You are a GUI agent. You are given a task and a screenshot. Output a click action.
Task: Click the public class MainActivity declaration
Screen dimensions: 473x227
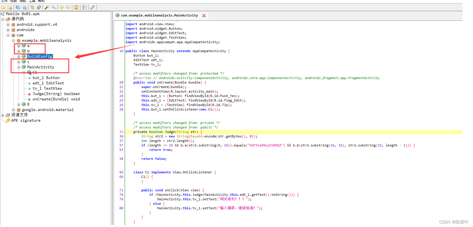178,51
